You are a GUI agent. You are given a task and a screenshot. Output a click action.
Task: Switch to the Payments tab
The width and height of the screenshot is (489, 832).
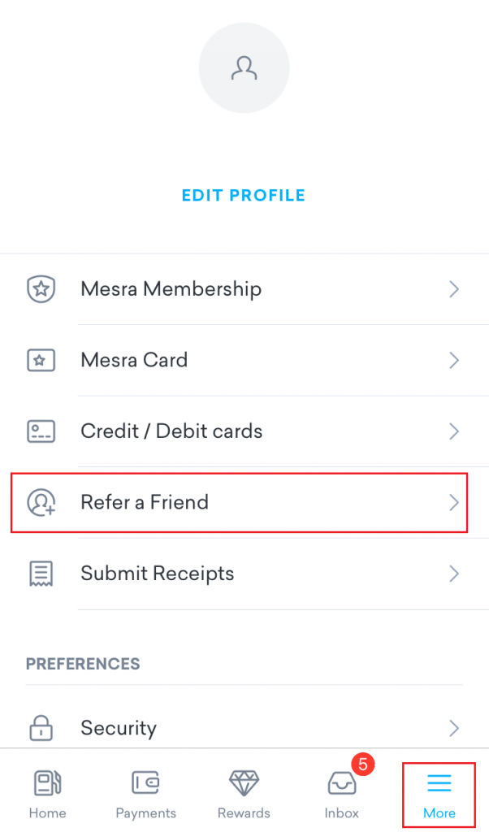pyautogui.click(x=146, y=794)
